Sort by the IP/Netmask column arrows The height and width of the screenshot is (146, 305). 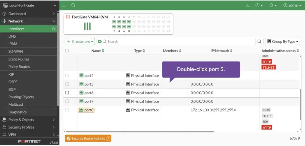pyautogui.click(x=231, y=51)
